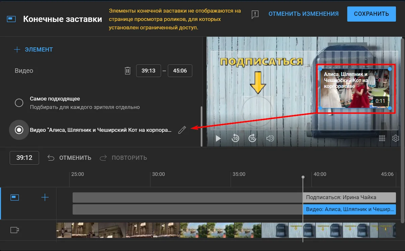Open the "+ ЭЛЕМЕНТ" add element menu
405x251 pixels.
click(33, 50)
